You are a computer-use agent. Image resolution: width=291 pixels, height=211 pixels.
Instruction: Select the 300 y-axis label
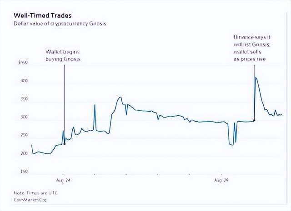point(23,118)
